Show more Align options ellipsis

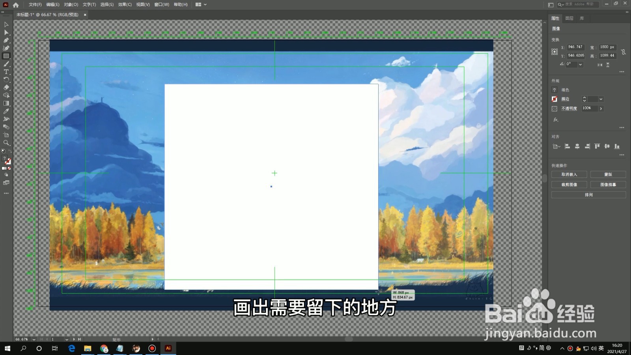click(622, 155)
